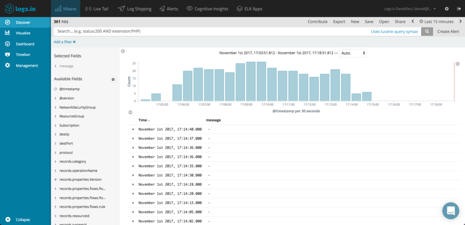Viewport: 465px width, 225px height.
Task: Open the ELK Apps section
Action: [x=249, y=8]
